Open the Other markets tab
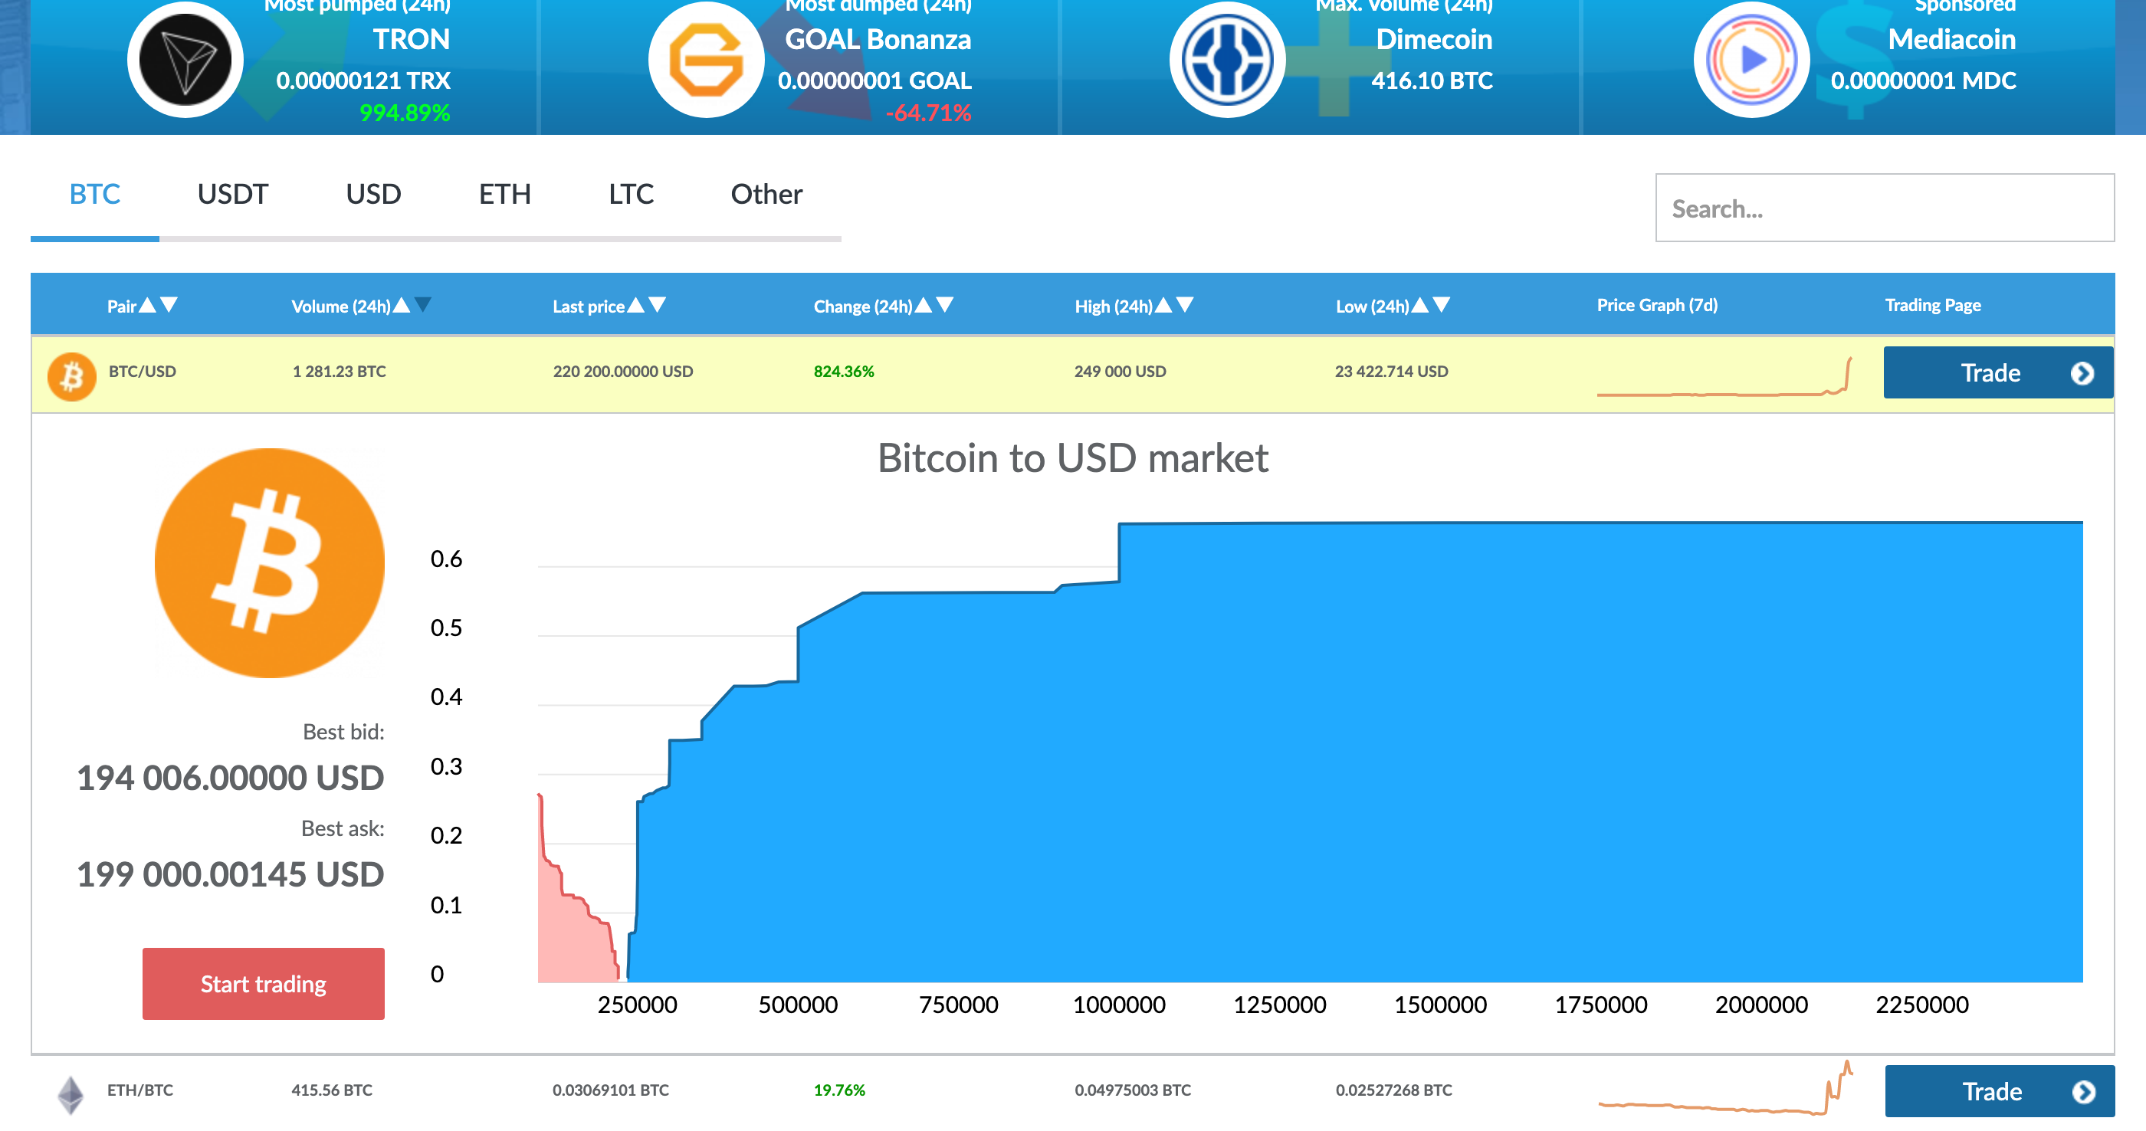2146x1131 pixels. click(x=765, y=194)
